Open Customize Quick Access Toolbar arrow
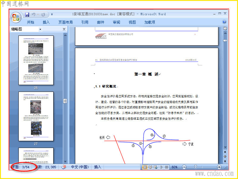Screen dimensions: 238x179 pos(52,14)
